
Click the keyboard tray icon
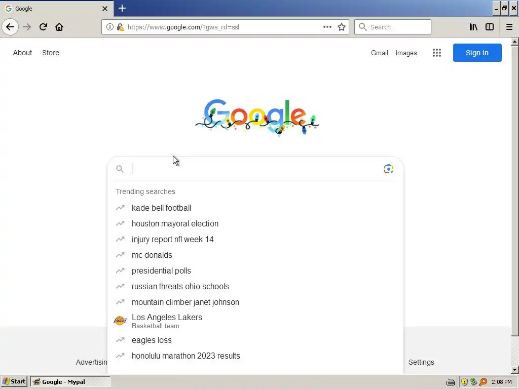click(x=451, y=382)
